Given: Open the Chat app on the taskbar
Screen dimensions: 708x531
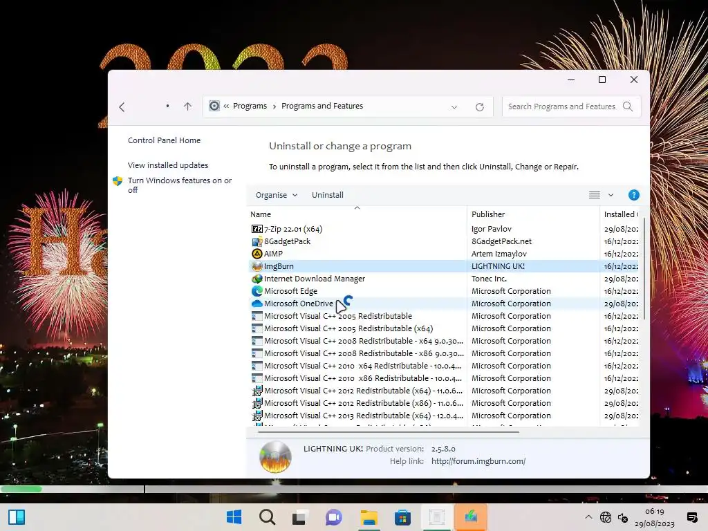Looking at the screenshot, I should [x=334, y=517].
